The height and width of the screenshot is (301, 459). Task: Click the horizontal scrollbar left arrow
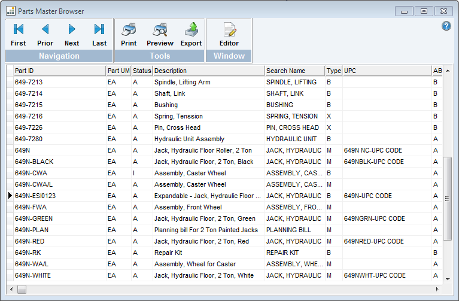click(x=11, y=289)
